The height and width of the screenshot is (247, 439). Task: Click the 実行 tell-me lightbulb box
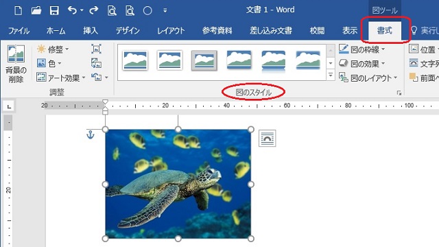coord(425,30)
